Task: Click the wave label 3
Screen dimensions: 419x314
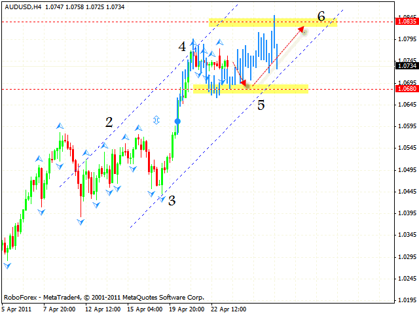Action: pyautogui.click(x=172, y=201)
